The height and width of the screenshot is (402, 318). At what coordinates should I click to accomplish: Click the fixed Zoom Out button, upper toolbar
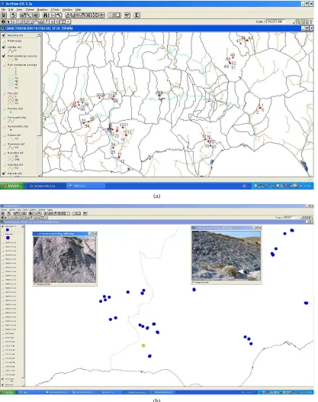95,15
